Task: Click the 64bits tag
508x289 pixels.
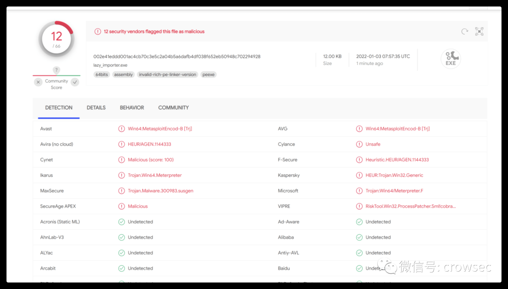Action: [102, 74]
